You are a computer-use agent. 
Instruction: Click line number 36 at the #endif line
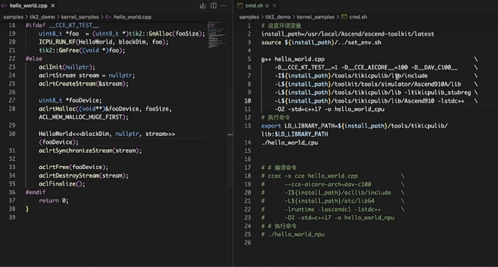pyautogui.click(x=12, y=192)
